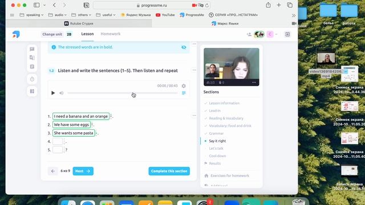Viewport: 365px width, 205px height.
Task: Toggle the Safari sidebar
Action: click(x=36, y=5)
